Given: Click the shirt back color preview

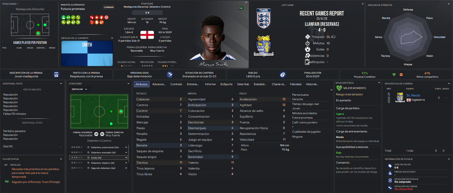Looking at the screenshot, I should click(87, 54).
